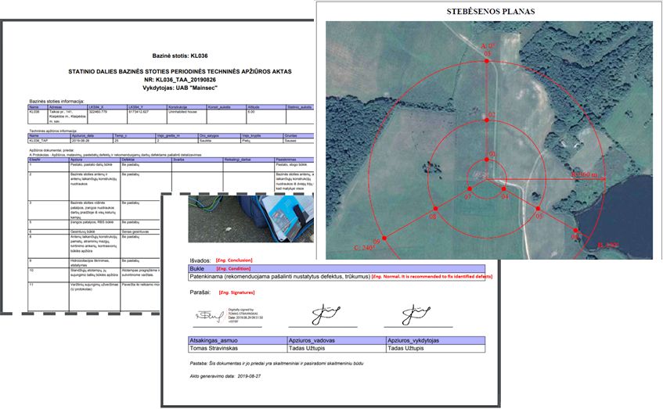
Task: Click the 'Vykdytojas: UAB "Mainsec"' line
Action: coord(180,88)
